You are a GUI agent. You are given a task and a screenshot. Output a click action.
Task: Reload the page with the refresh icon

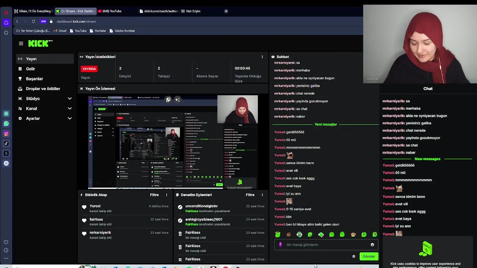tap(34, 22)
